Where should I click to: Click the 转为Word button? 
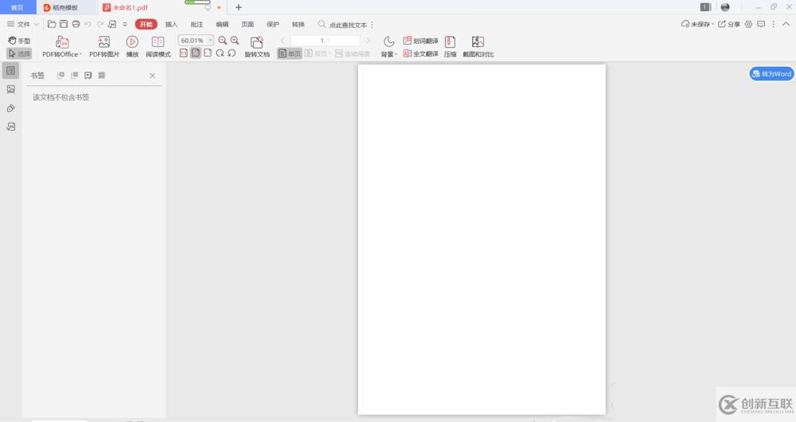[x=771, y=74]
